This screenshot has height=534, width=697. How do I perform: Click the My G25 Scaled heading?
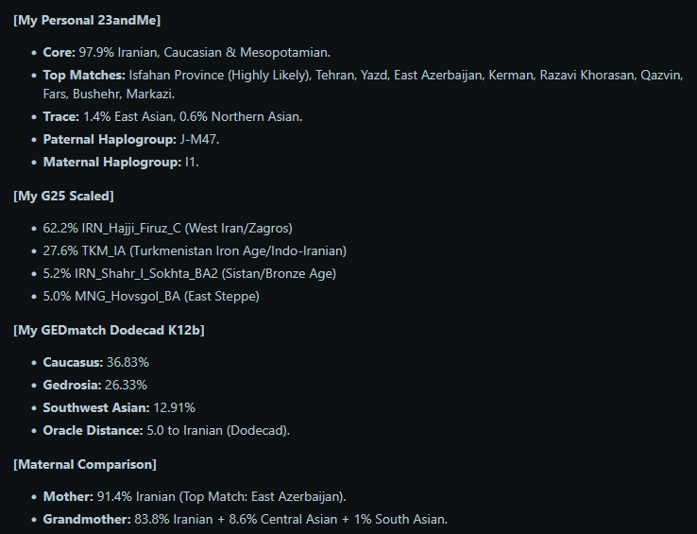pyautogui.click(x=63, y=197)
